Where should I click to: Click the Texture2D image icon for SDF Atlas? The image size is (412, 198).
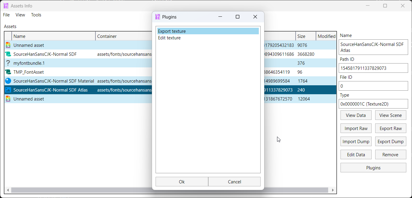tap(8, 90)
